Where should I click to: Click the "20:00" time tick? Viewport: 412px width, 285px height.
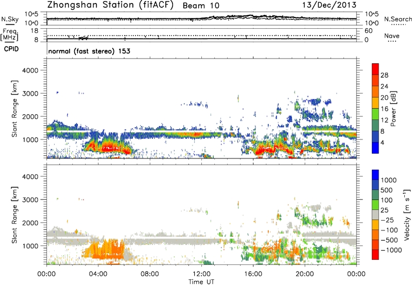click(x=304, y=274)
